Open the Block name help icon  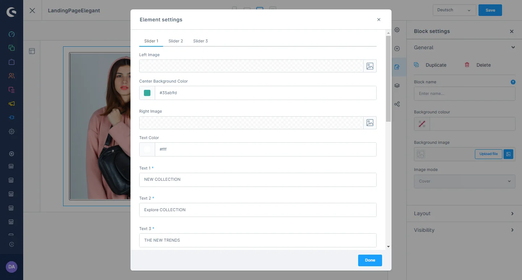(513, 82)
